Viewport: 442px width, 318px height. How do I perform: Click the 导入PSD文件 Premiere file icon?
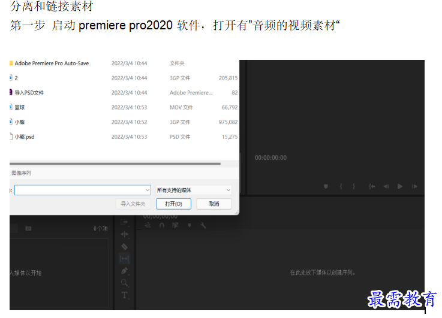[x=11, y=92]
